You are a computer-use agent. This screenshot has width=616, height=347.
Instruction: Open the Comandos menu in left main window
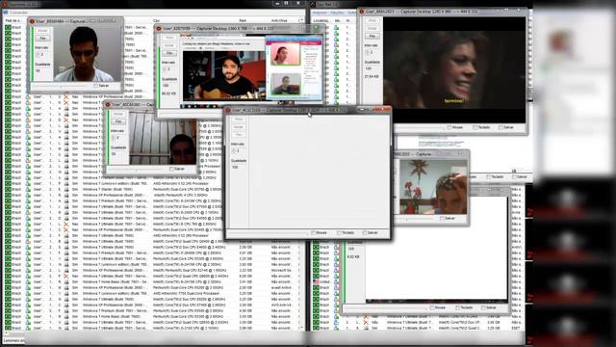click(x=18, y=13)
